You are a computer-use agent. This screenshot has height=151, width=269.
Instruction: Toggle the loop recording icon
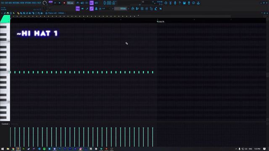[x=96, y=3]
